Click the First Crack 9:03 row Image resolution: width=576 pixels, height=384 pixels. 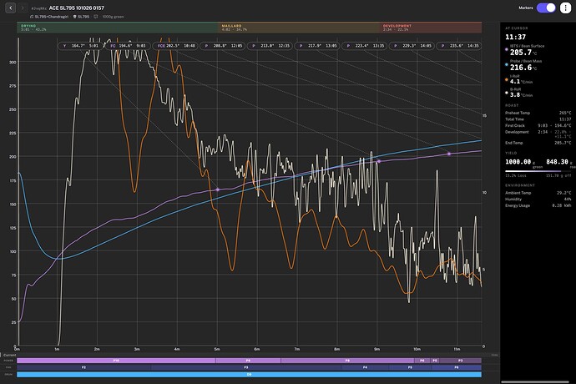tap(538, 125)
